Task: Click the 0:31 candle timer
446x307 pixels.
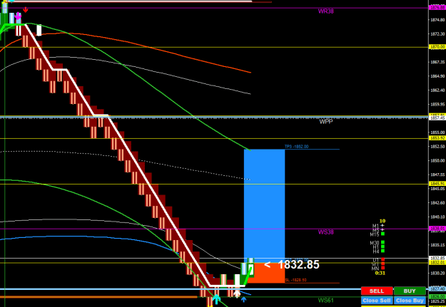Action: [380, 273]
